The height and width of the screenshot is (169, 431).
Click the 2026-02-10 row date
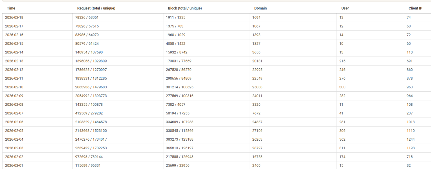(x=14, y=87)
